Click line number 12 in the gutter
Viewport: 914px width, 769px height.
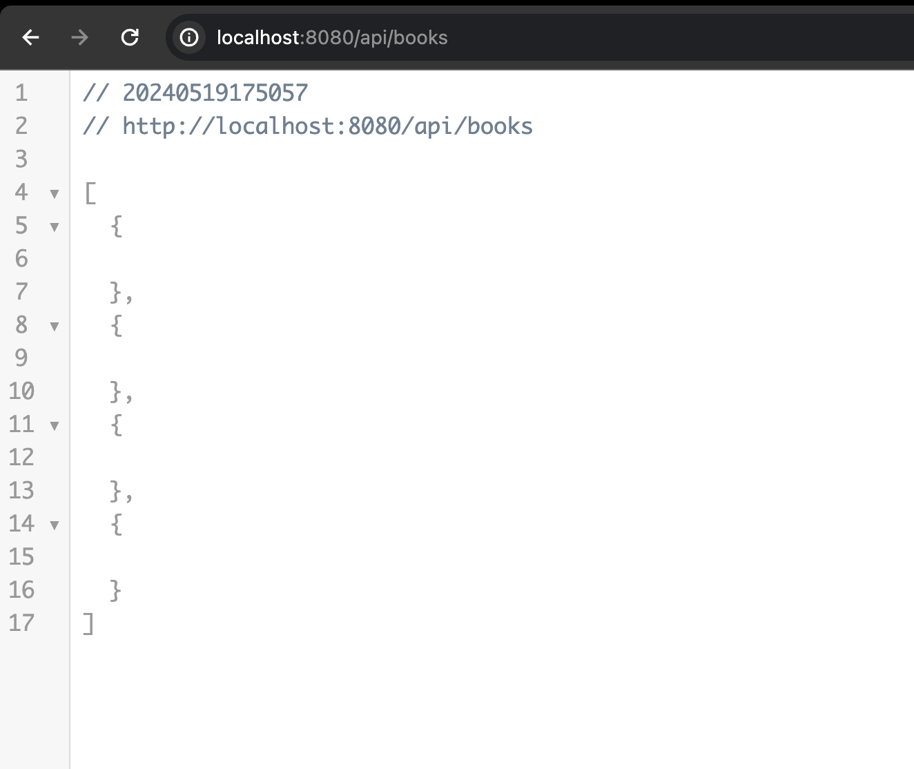pos(21,457)
